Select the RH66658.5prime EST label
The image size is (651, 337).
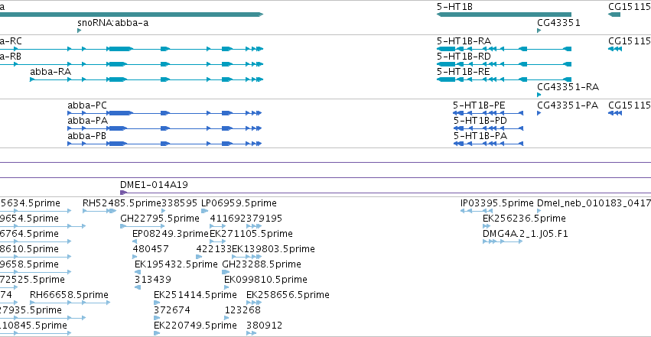tap(69, 295)
